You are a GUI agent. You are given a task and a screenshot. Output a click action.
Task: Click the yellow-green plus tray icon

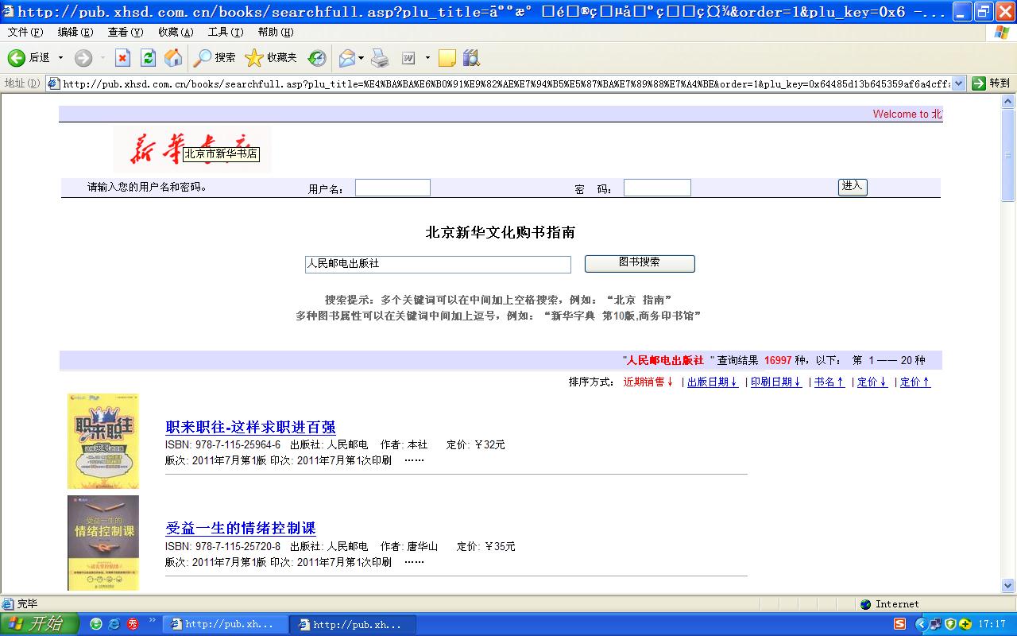coord(965,624)
